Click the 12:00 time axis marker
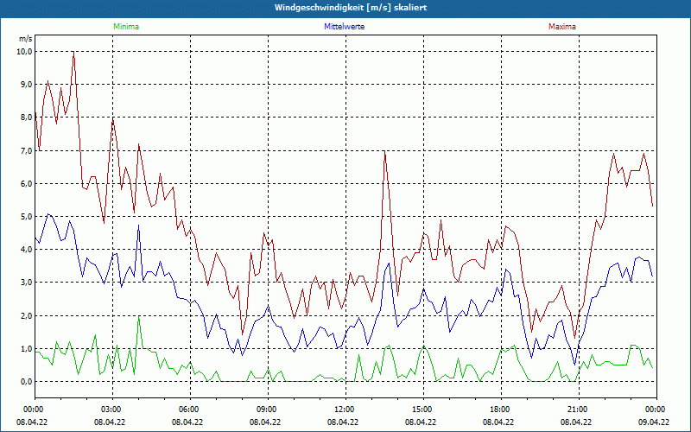This screenshot has width=691, height=432. (x=344, y=409)
